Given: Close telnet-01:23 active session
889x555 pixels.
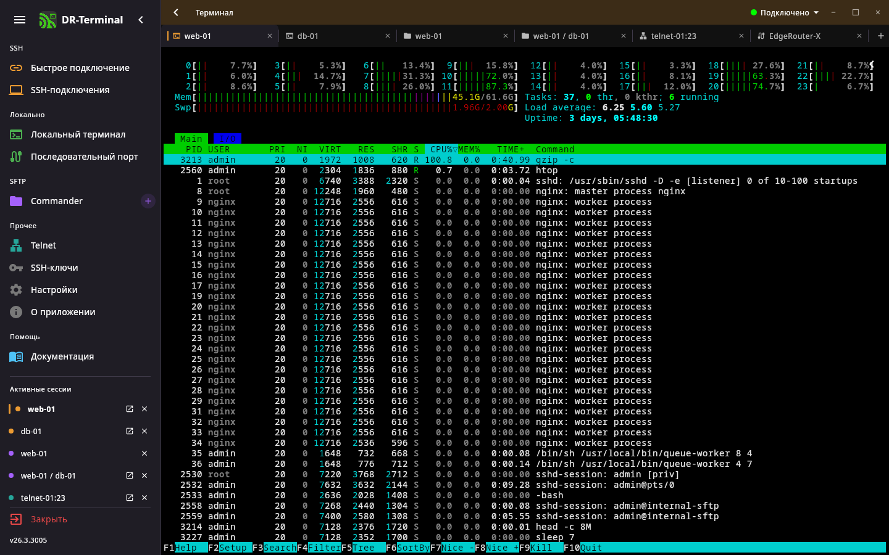Looking at the screenshot, I should pyautogui.click(x=144, y=498).
